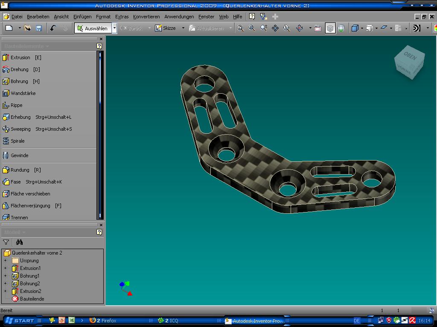
Task: Click the filter funnel icon in browser
Action: coord(6,242)
